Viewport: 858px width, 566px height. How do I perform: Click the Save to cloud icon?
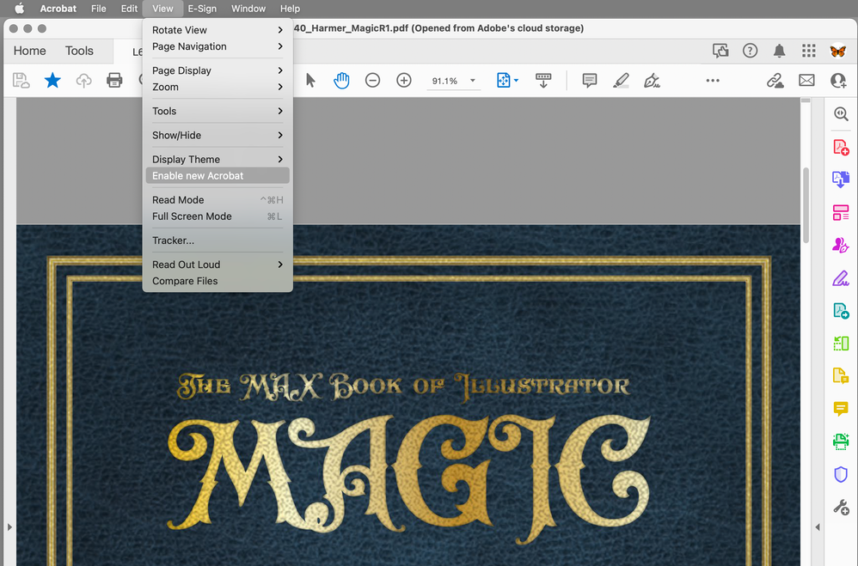21,81
